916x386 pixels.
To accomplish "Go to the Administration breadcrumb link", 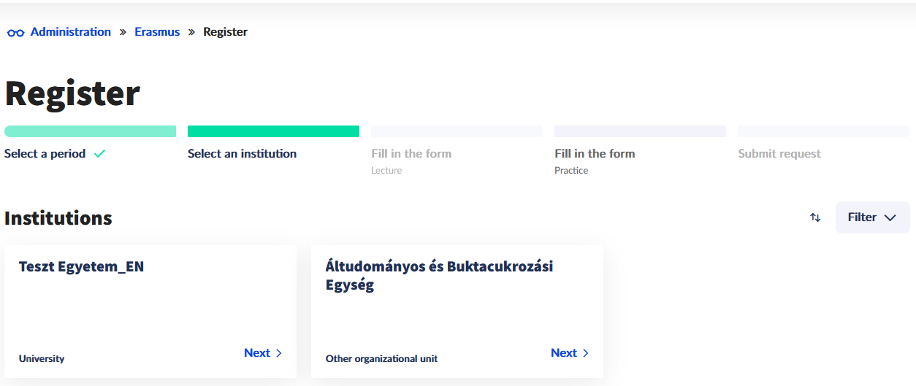I will click(71, 32).
